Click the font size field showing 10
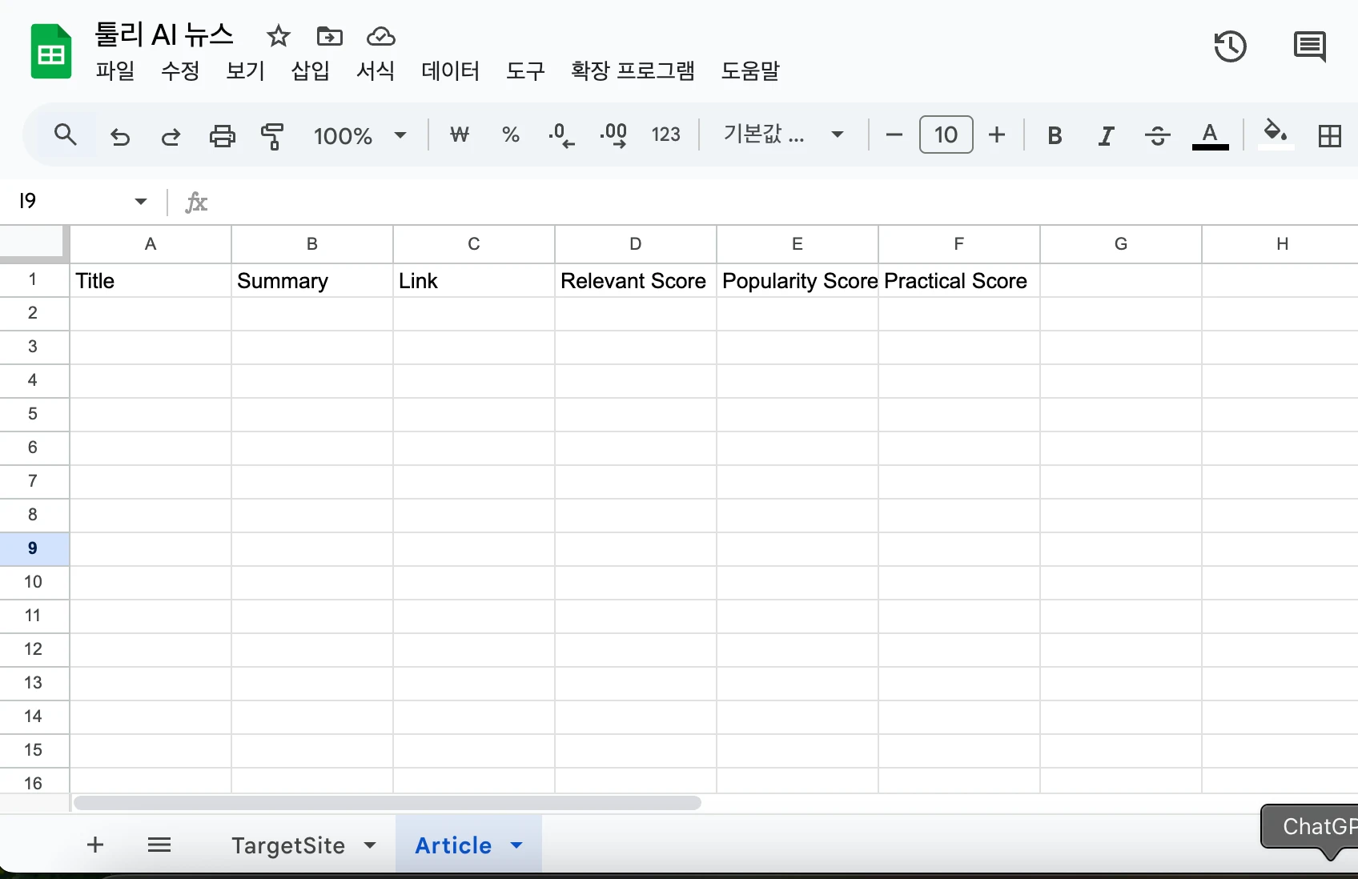Image resolution: width=1358 pixels, height=879 pixels. (x=946, y=134)
